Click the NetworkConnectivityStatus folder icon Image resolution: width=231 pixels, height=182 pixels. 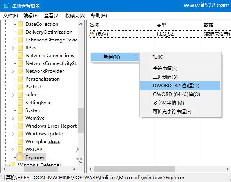tap(20, 63)
